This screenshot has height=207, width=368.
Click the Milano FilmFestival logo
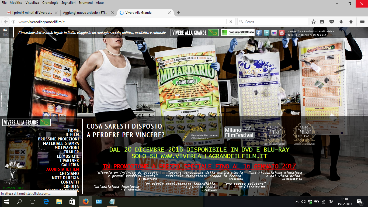click(239, 133)
